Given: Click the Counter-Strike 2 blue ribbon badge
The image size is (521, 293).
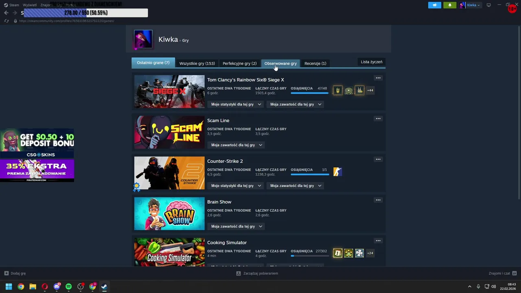Looking at the screenshot, I should (x=137, y=187).
